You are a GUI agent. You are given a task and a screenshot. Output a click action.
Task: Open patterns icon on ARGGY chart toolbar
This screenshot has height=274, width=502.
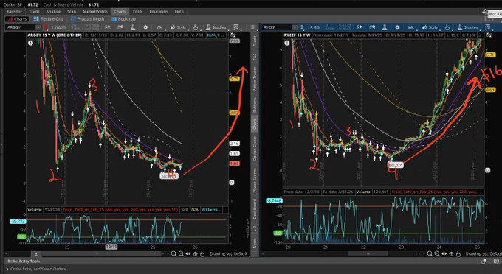pyautogui.click(x=236, y=27)
